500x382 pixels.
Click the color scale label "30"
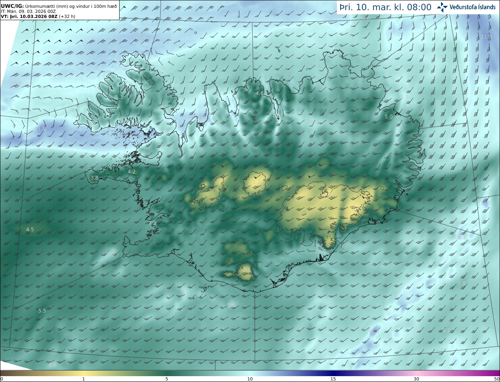point(416,379)
